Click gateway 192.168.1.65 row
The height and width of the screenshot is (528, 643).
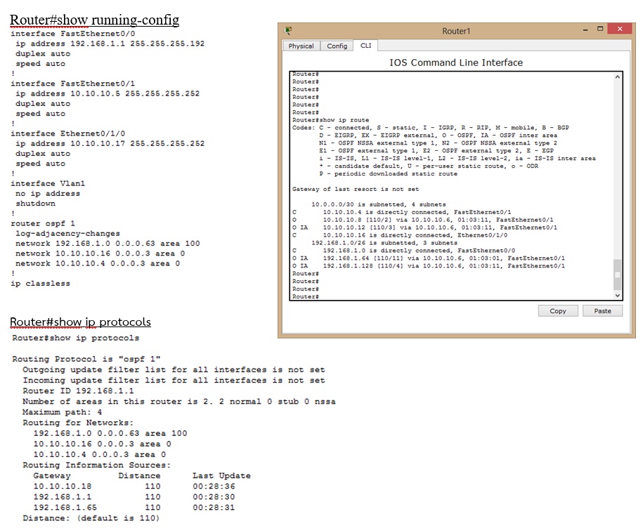click(x=134, y=508)
